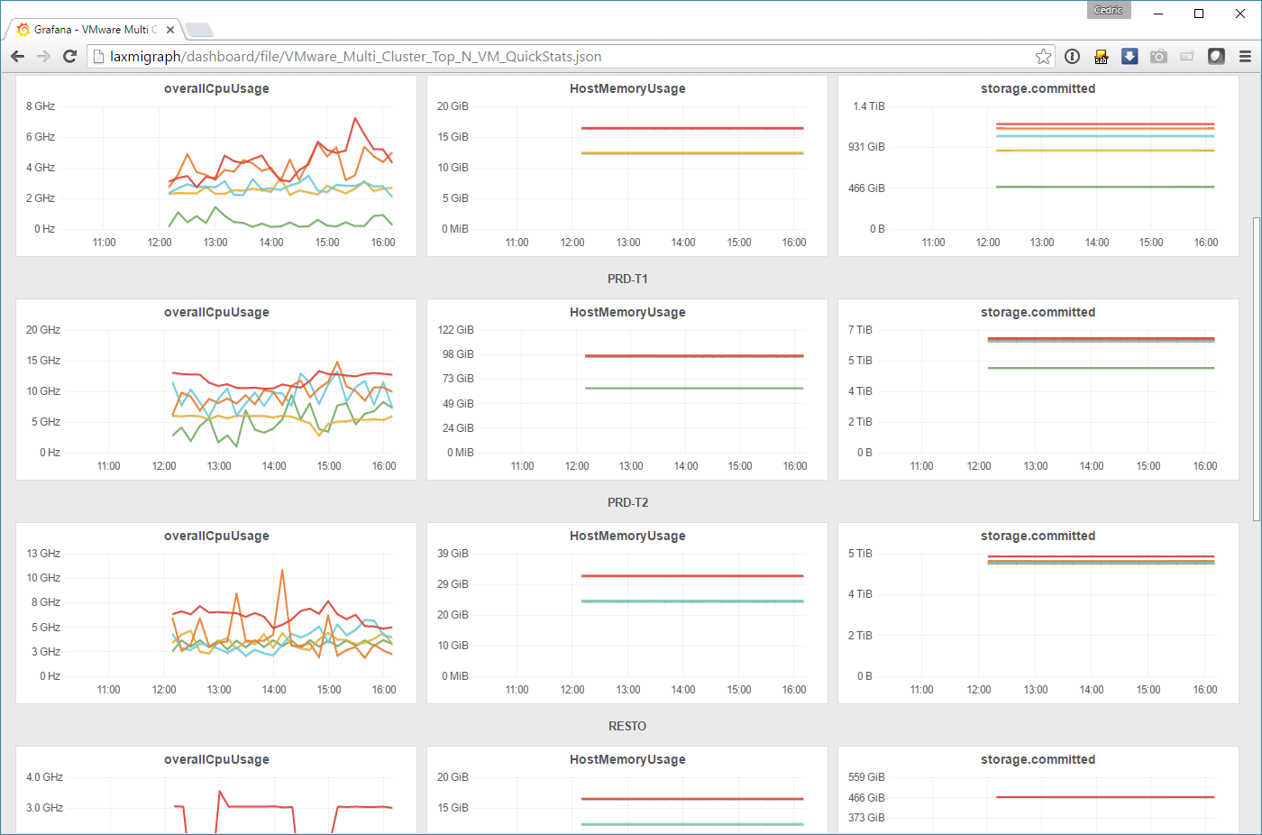The width and height of the screenshot is (1262, 835).
Task: Close the Grafana browser tab
Action: 170,30
